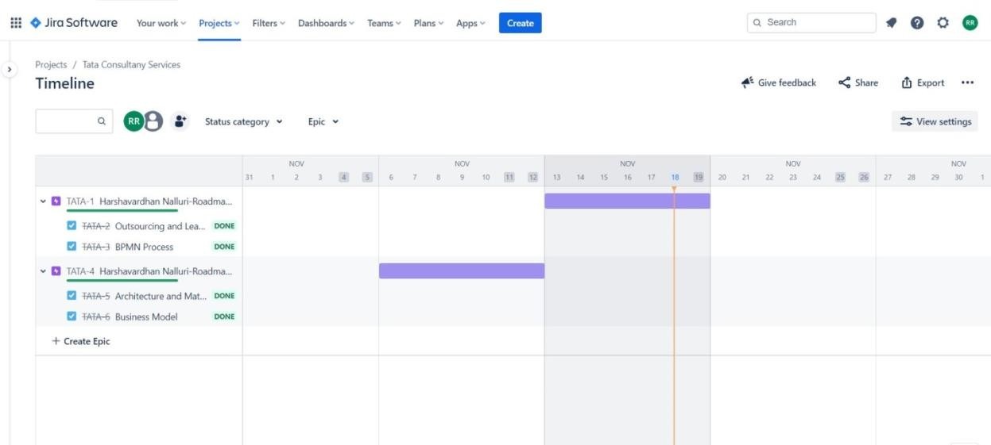Click the TATA-3 BPMN Process checkbox icon
The height and width of the screenshot is (445, 991).
pos(72,247)
